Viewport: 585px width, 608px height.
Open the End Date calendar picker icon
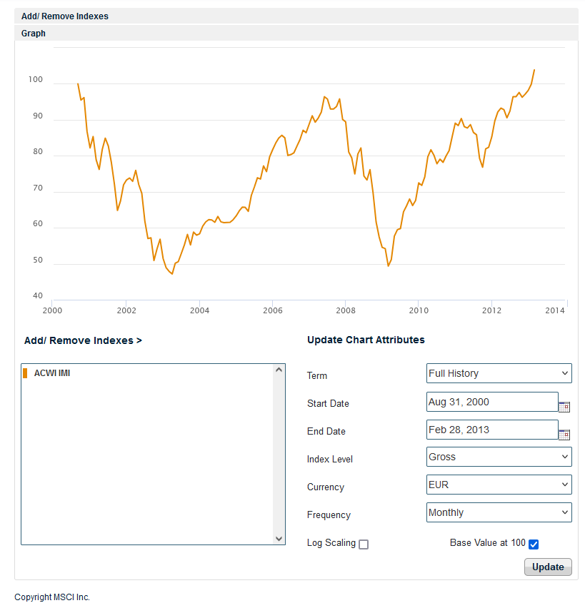(564, 435)
